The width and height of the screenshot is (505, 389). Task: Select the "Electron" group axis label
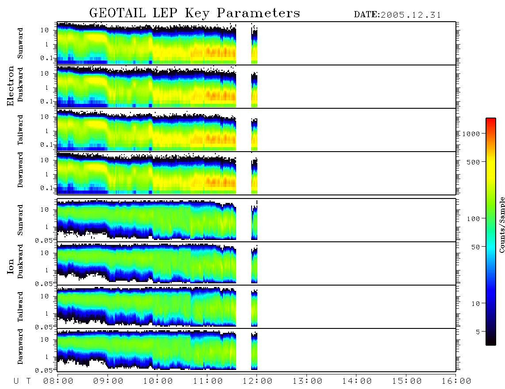click(x=11, y=86)
